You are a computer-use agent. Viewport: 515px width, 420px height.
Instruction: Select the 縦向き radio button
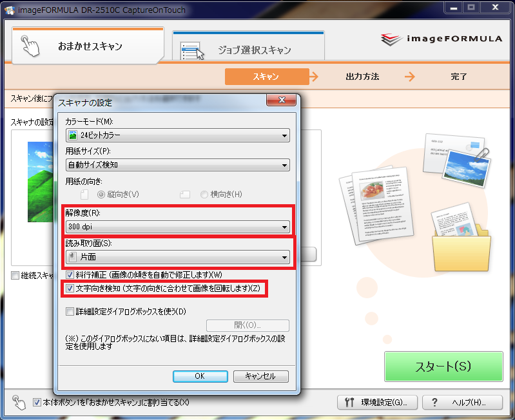[x=101, y=195]
